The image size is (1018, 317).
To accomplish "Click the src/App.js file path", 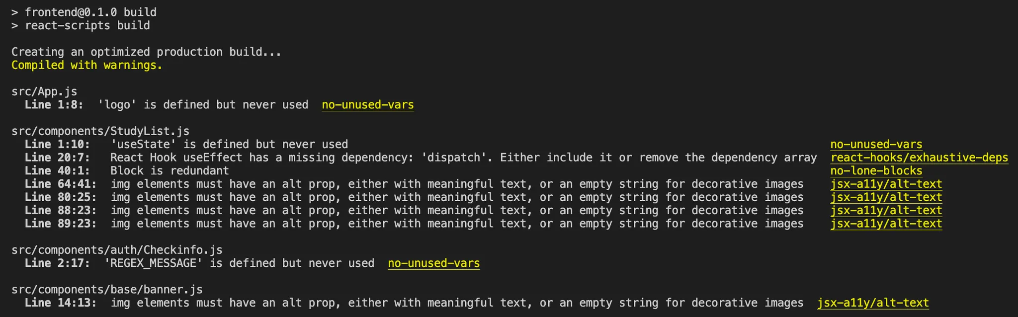I will [44, 91].
